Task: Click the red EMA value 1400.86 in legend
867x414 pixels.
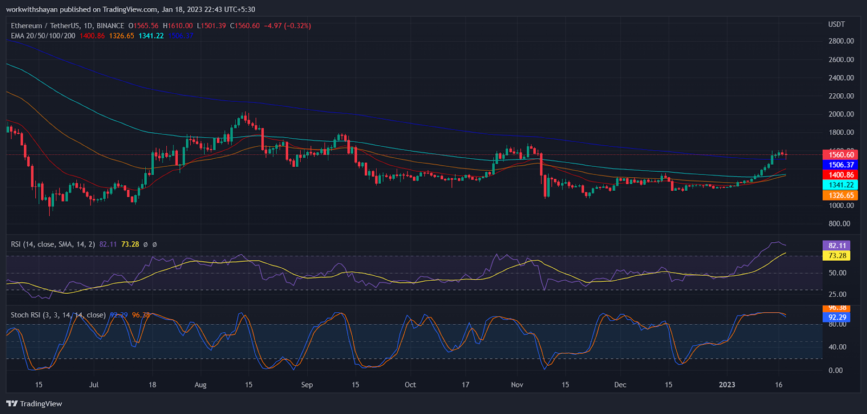Action: click(x=92, y=36)
